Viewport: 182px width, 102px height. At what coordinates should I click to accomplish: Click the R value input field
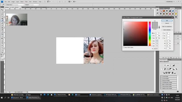pos(157,41)
